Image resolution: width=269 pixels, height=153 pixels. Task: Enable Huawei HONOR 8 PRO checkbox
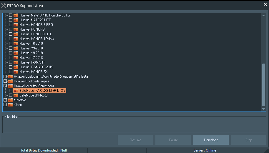tap(11, 25)
